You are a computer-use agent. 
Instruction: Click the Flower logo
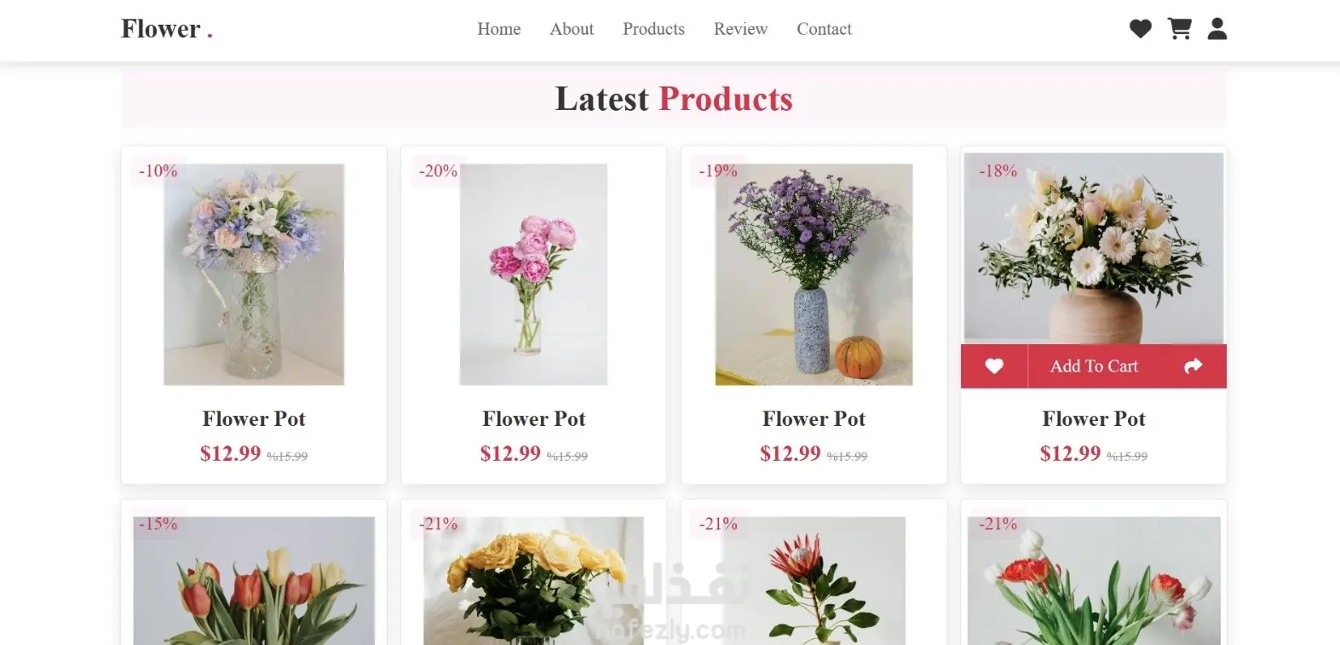tap(167, 29)
